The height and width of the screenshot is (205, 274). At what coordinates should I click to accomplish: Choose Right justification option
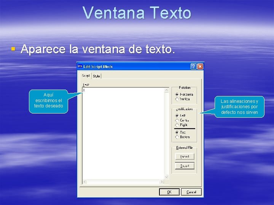[x=181, y=125]
